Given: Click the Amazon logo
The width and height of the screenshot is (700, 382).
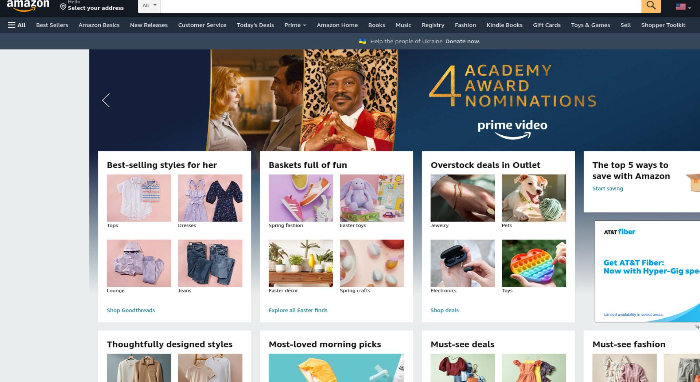Looking at the screenshot, I should pyautogui.click(x=28, y=5).
